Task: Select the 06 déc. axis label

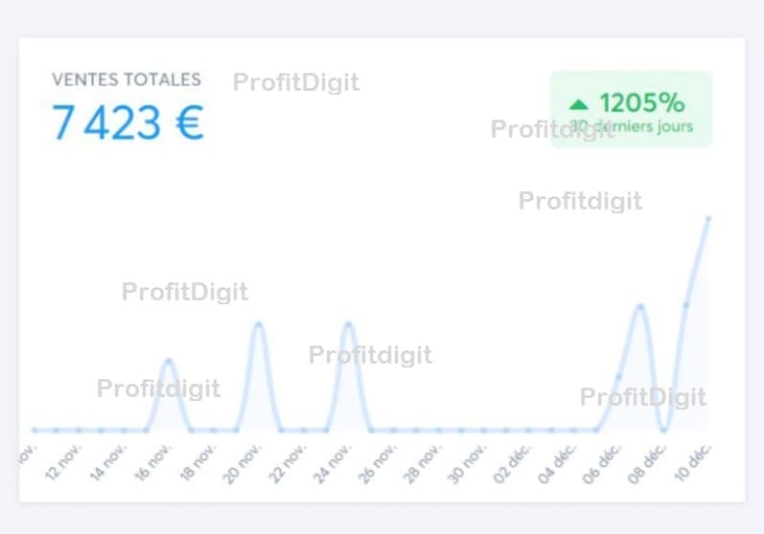Action: 603,460
